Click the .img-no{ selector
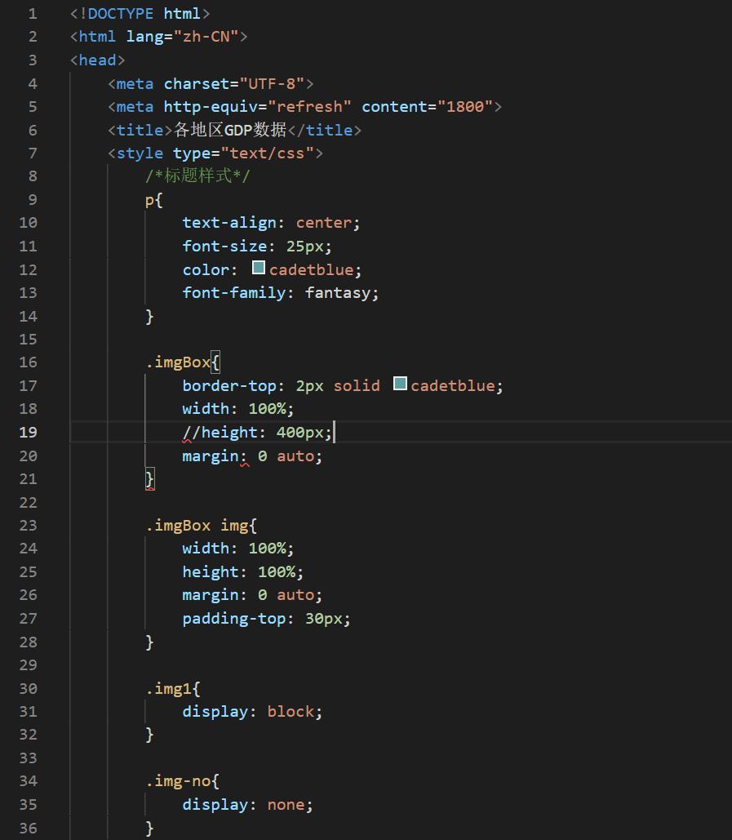Screen dimensions: 732x840 click(x=182, y=781)
